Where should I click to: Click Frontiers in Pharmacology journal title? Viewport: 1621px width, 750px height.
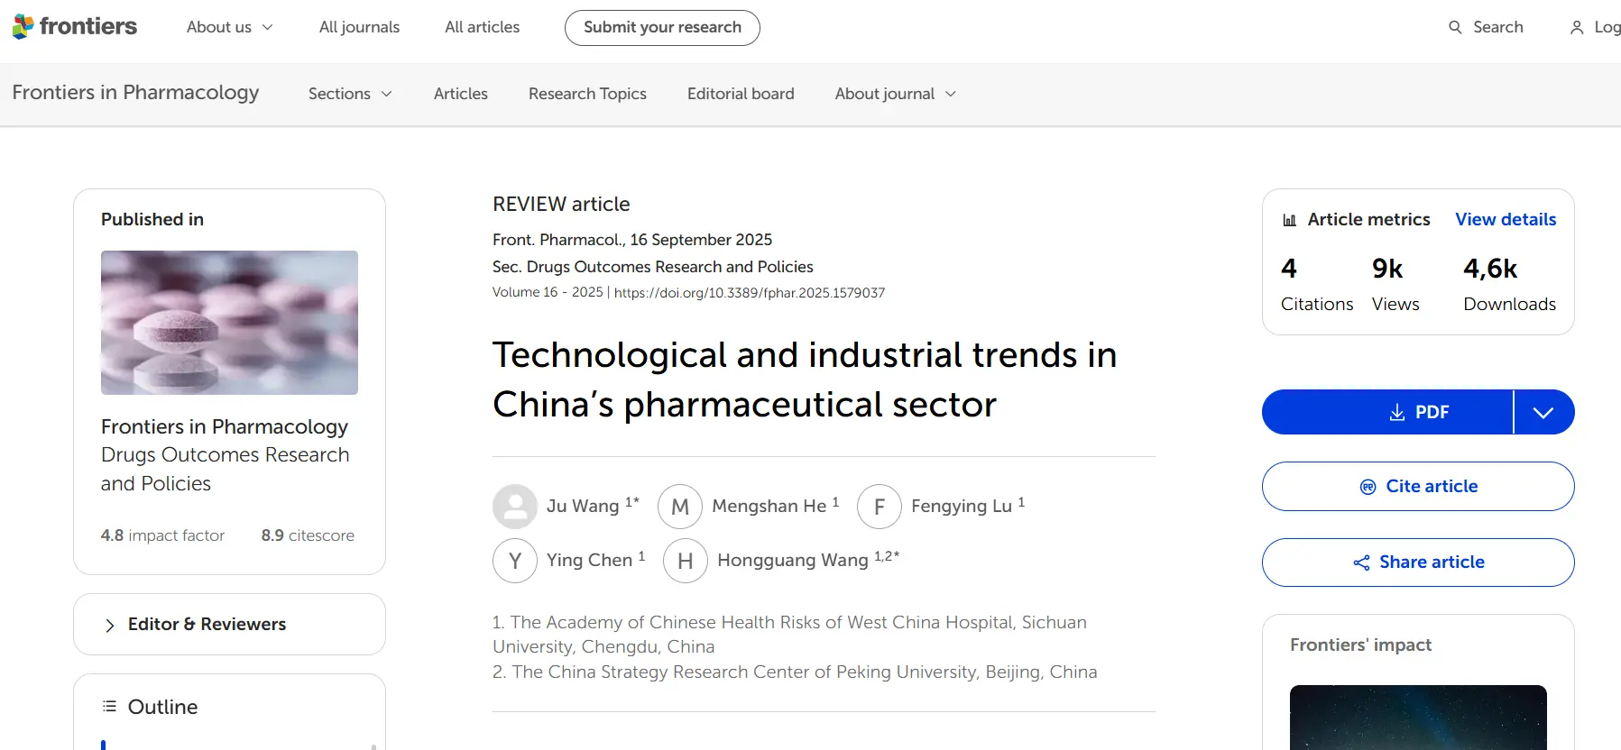click(135, 93)
